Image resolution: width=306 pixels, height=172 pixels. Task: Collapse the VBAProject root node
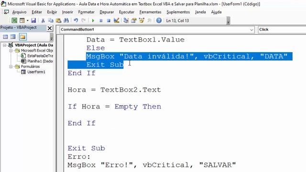(4, 45)
